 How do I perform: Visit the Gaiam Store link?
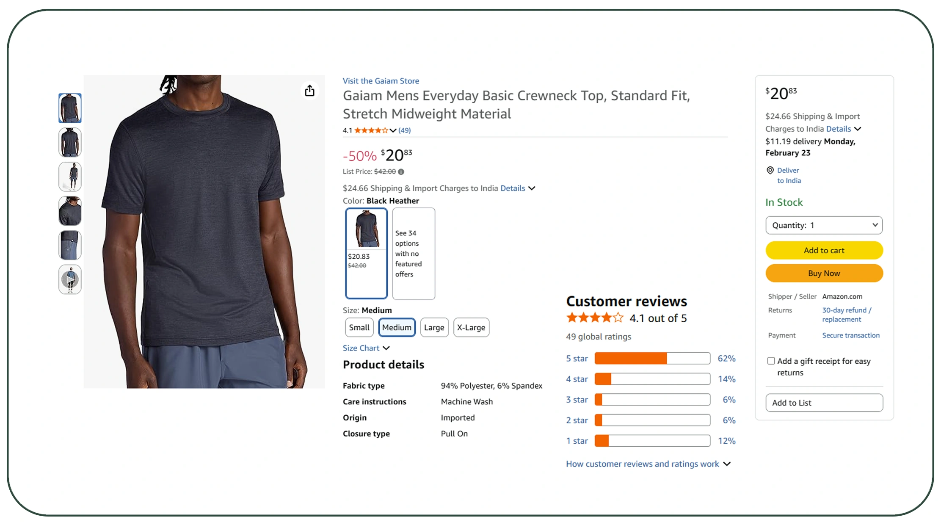[381, 81]
